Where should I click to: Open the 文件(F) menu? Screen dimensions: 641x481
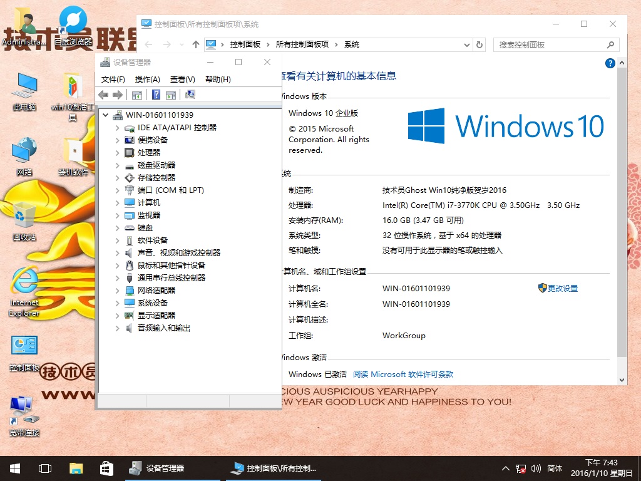coord(113,80)
